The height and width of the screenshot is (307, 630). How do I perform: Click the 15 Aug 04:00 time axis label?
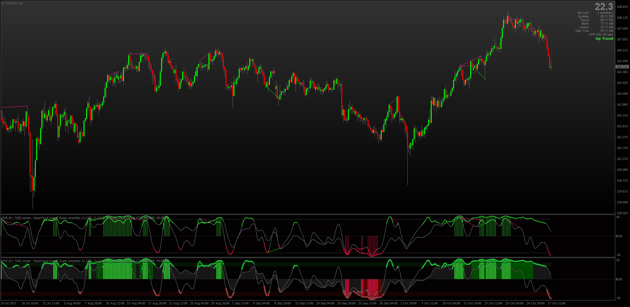tap(136, 303)
